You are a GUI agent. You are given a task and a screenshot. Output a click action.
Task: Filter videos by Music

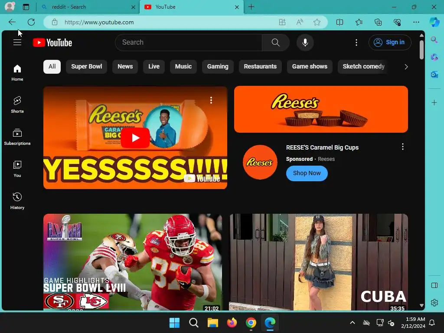coord(183,66)
